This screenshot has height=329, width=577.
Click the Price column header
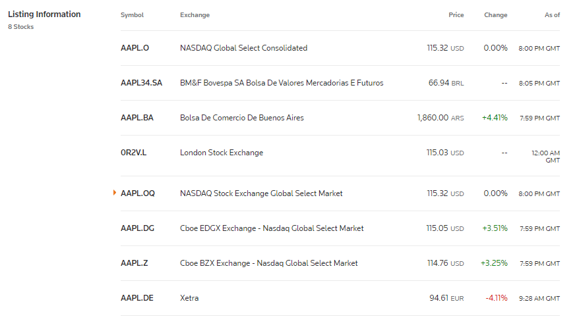(456, 15)
